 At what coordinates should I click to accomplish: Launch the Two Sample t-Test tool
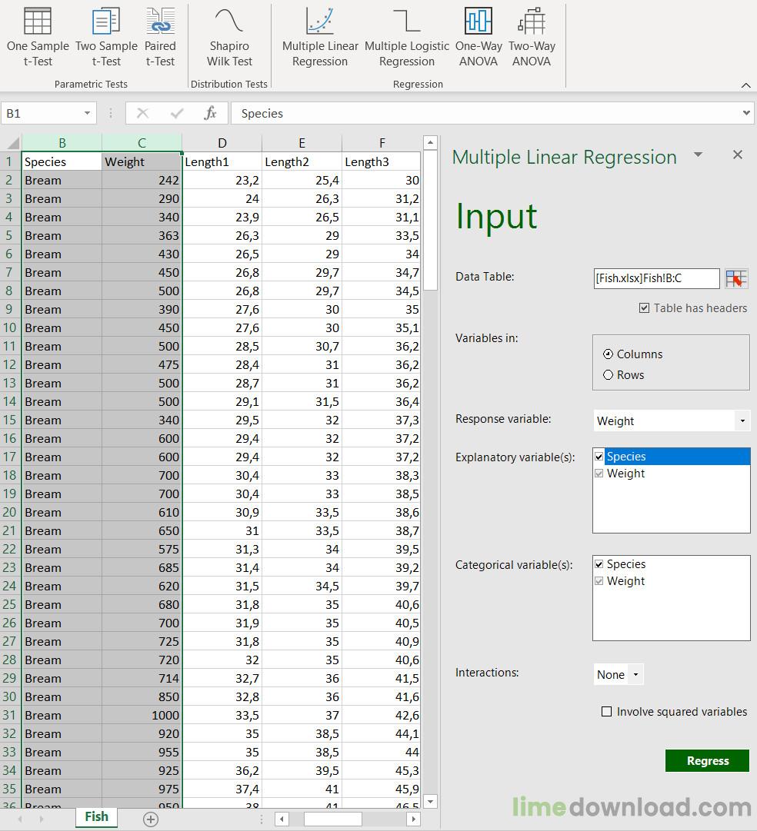pos(106,37)
